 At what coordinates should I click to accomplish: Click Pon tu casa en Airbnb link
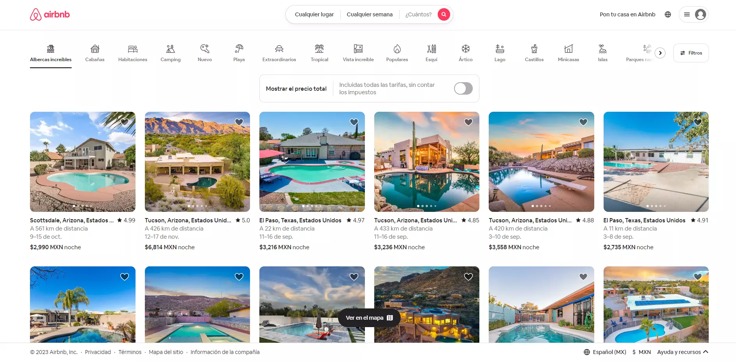[x=627, y=14]
